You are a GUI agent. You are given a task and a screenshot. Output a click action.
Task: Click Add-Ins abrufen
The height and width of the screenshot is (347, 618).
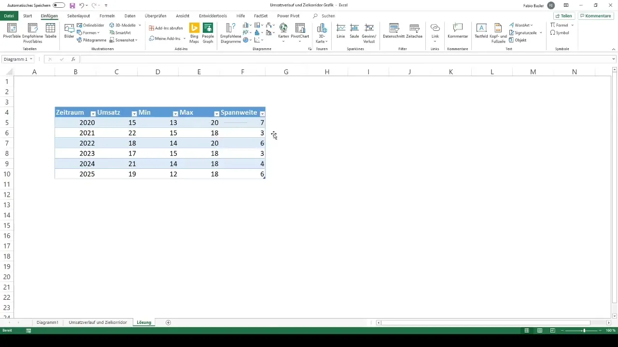(x=166, y=28)
